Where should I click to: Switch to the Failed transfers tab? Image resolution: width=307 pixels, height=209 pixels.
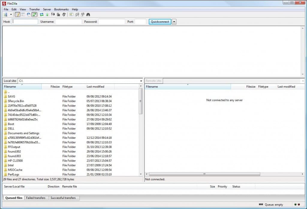point(36,198)
